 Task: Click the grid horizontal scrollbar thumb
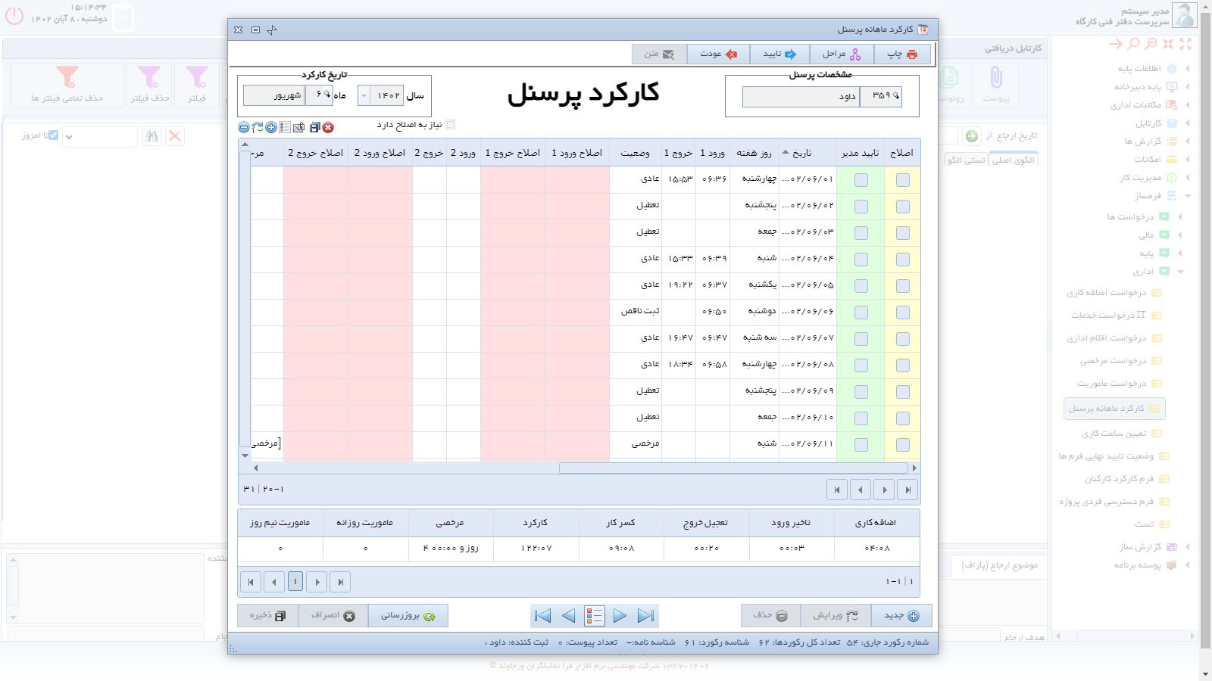[733, 468]
